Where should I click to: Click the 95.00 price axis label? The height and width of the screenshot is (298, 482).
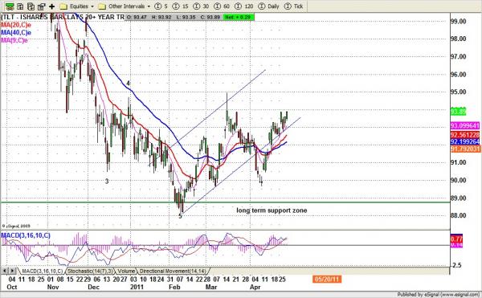coord(458,92)
